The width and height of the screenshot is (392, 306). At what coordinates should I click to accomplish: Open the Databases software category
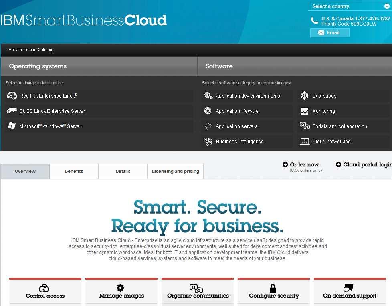[344, 96]
